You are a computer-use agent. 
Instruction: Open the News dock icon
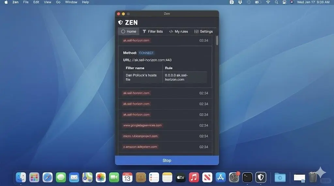pos(207,177)
